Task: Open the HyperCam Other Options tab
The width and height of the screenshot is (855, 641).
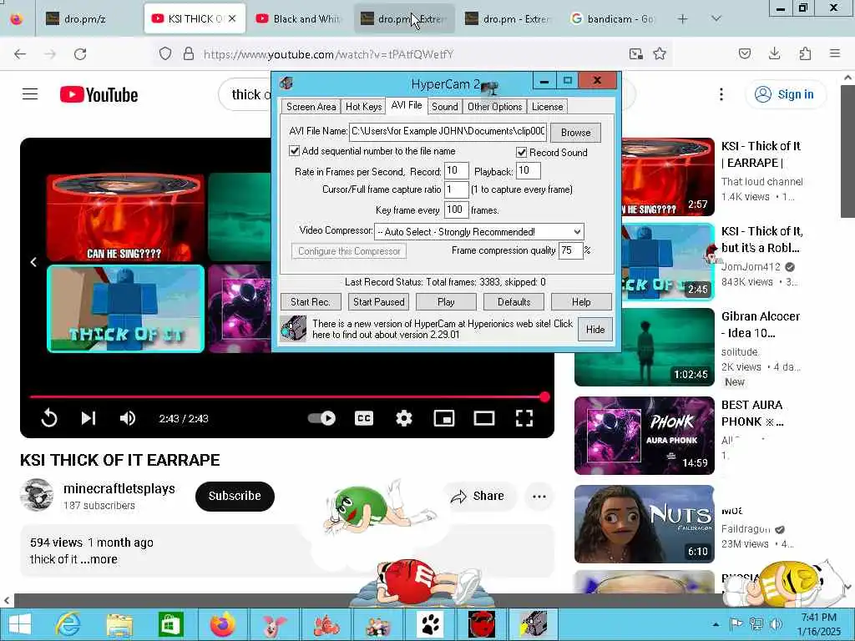Action: pos(494,107)
